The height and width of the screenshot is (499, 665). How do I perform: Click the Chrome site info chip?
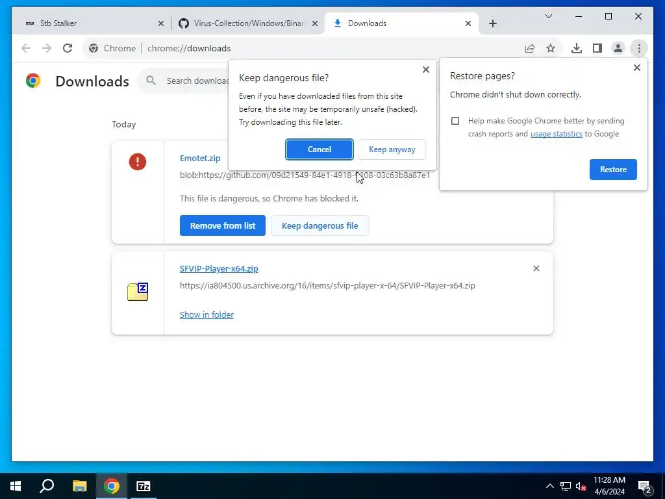coord(112,48)
